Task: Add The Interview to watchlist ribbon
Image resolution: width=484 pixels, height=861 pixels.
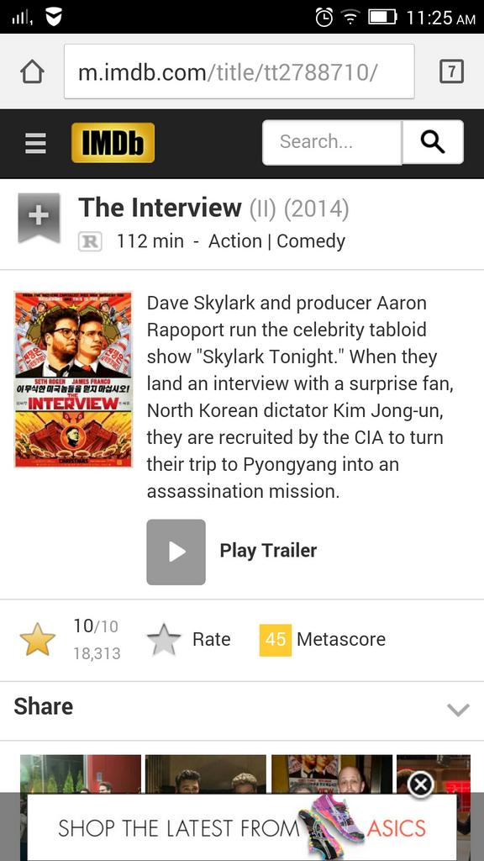Action: (39, 218)
